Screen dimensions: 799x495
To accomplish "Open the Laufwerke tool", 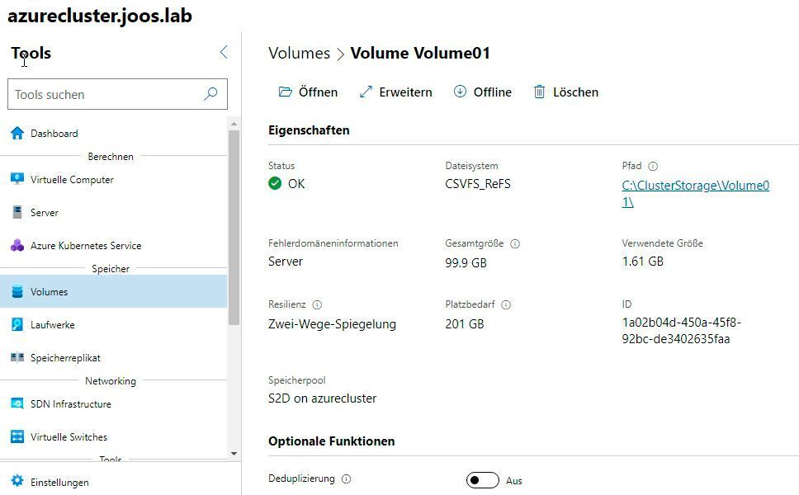I will (51, 324).
